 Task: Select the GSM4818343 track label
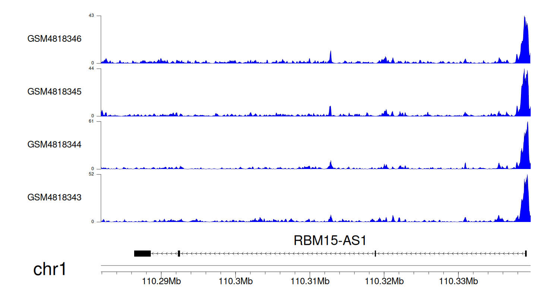pyautogui.click(x=54, y=197)
